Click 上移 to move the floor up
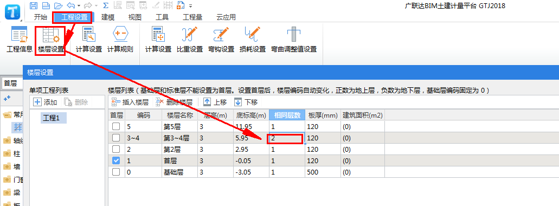 point(215,102)
